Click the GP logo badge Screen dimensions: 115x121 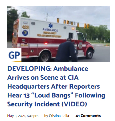[x=14, y=55]
